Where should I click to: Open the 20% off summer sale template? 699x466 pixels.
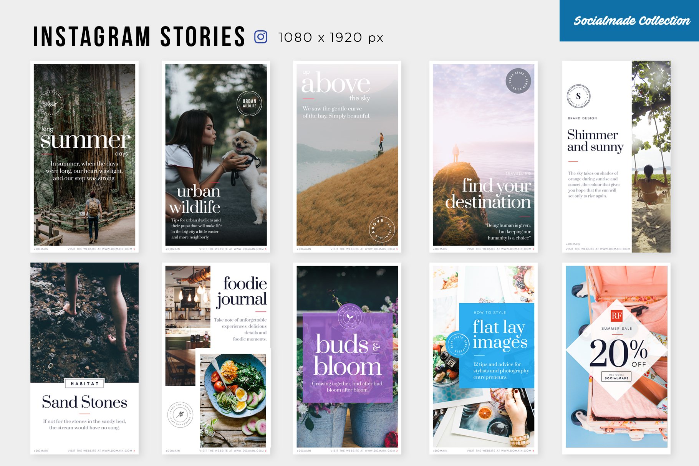pos(616,359)
